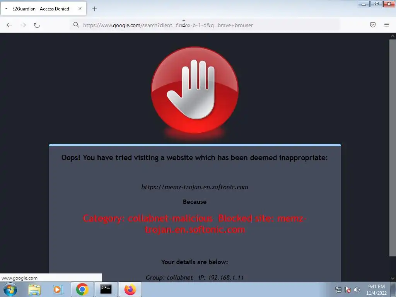This screenshot has height=297, width=396.
Task: Click the 'Your details are below:' text
Action: coord(195,262)
